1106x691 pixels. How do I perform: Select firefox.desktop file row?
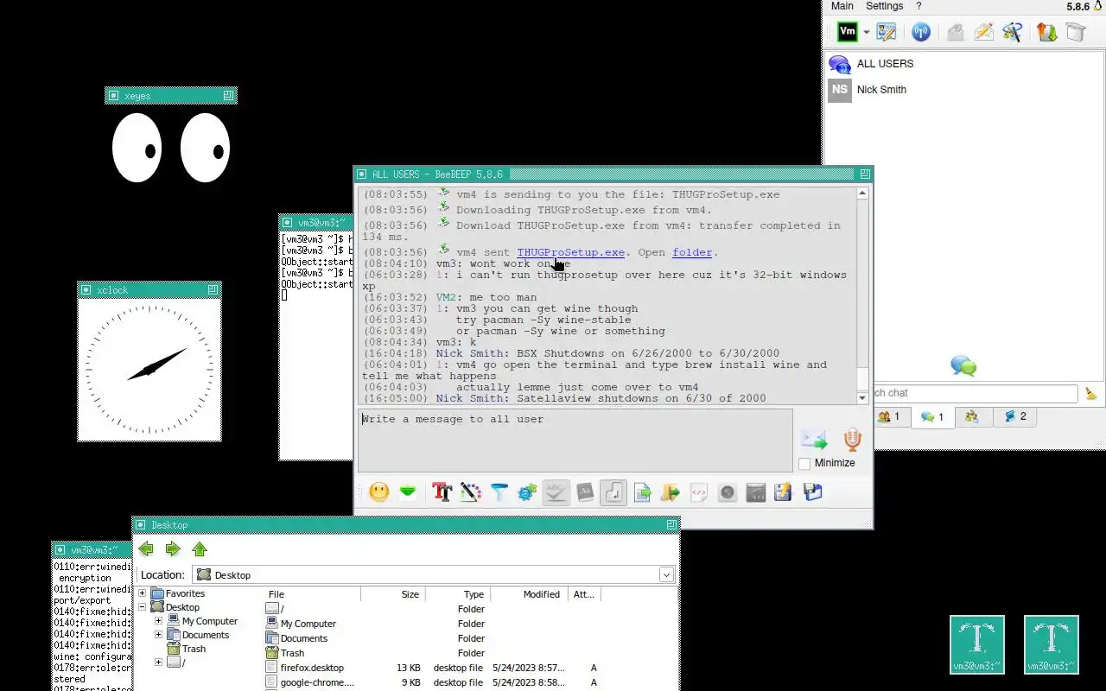(432, 668)
